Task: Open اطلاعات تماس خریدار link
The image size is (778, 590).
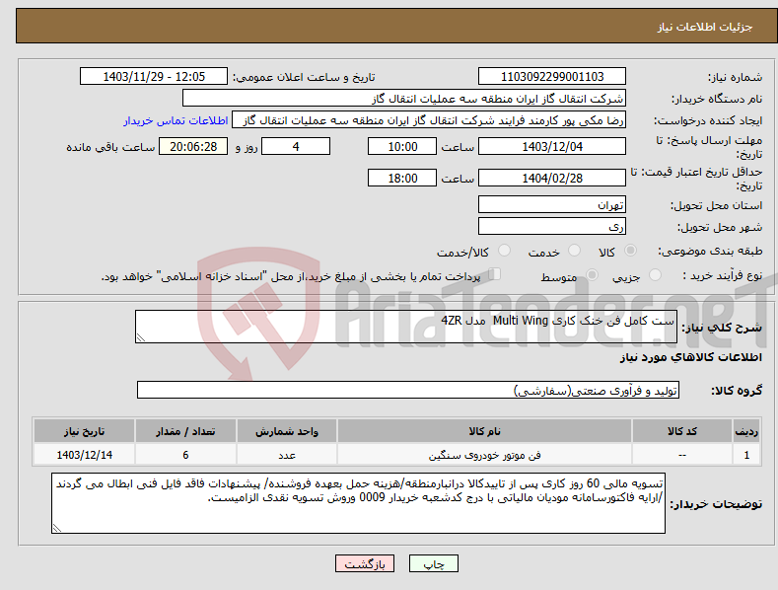Action: pyautogui.click(x=176, y=120)
